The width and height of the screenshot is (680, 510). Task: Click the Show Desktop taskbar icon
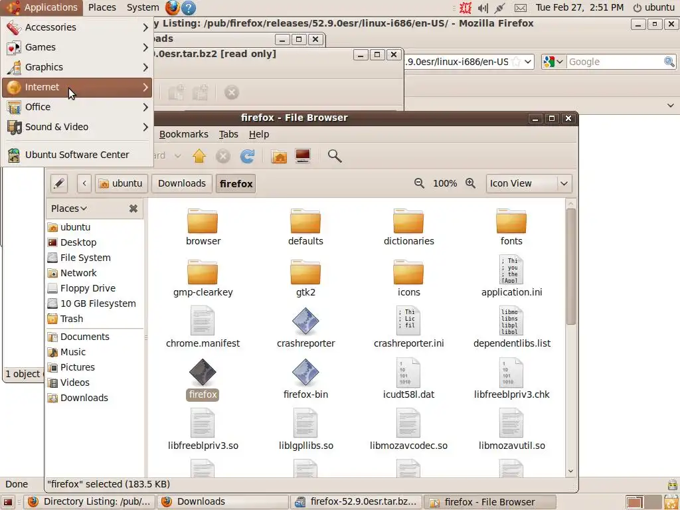[x=8, y=502]
